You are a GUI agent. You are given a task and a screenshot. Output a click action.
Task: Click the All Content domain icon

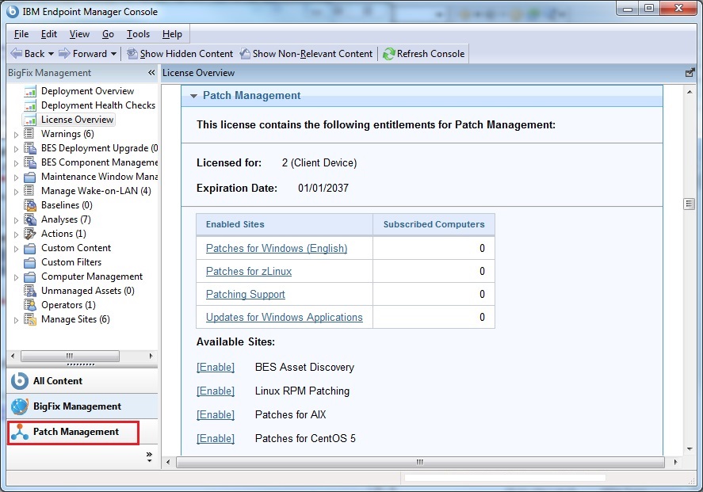(20, 381)
